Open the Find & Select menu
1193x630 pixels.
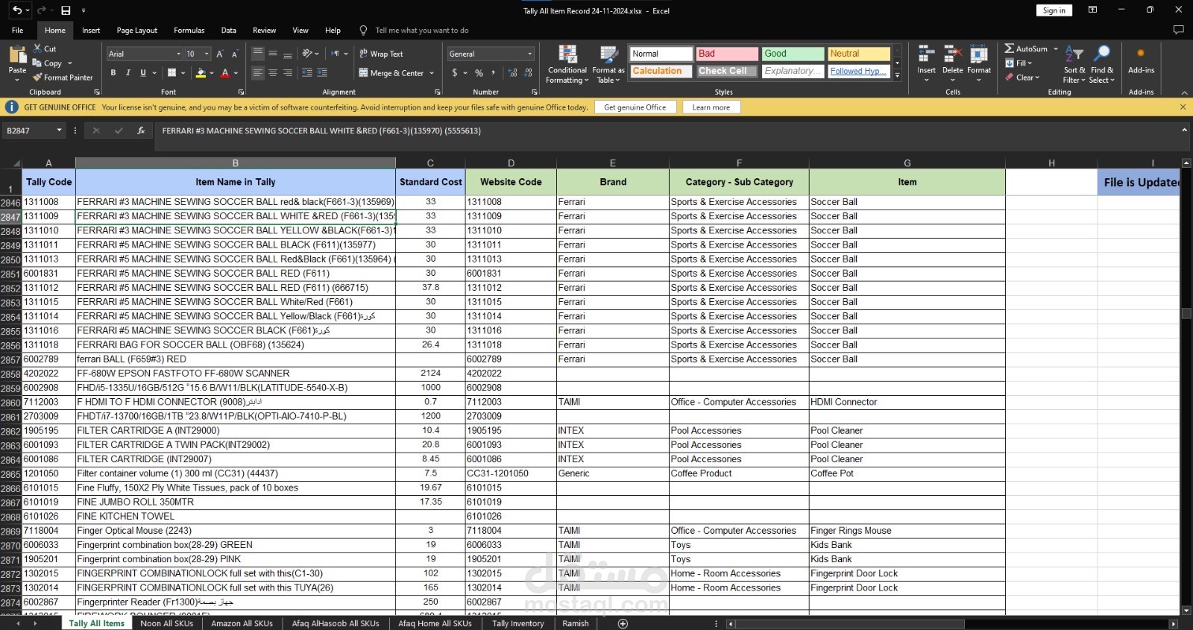1102,64
